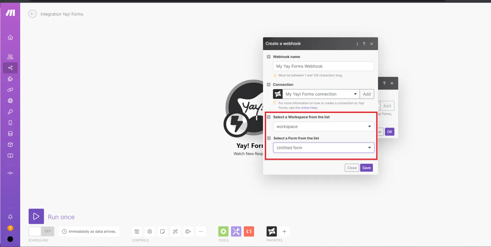Toggle the Webhook name field checkbox
This screenshot has width=491, height=247.
coord(269,57)
